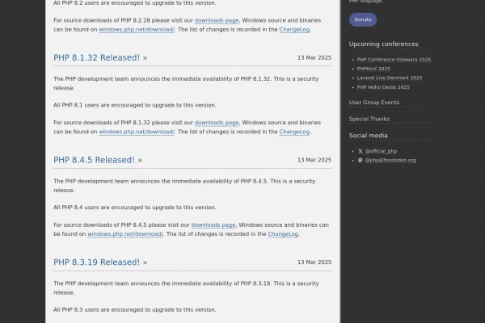Open PHP Conference Odawara 2025 link
The image size is (485, 323).
pyautogui.click(x=394, y=60)
